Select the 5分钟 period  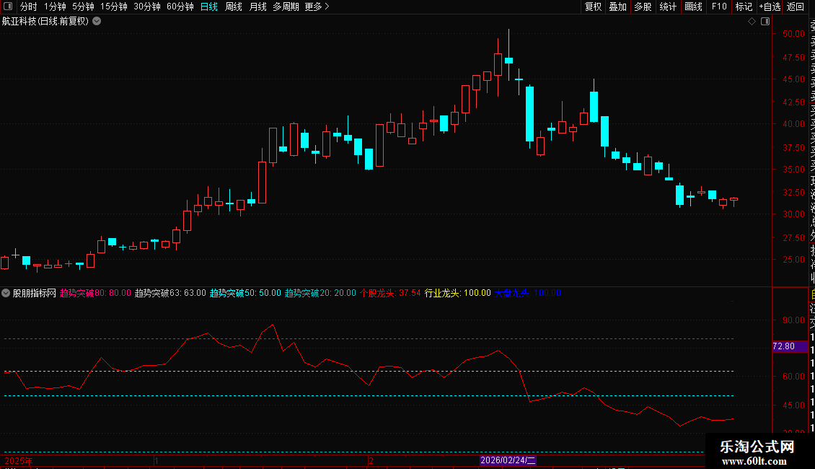coord(83,6)
